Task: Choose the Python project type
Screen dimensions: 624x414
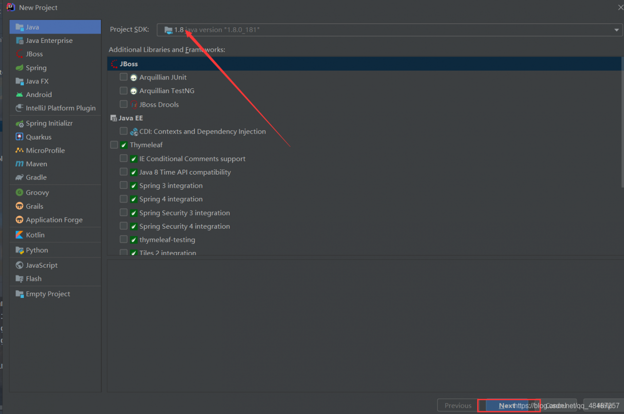Action: point(55,250)
